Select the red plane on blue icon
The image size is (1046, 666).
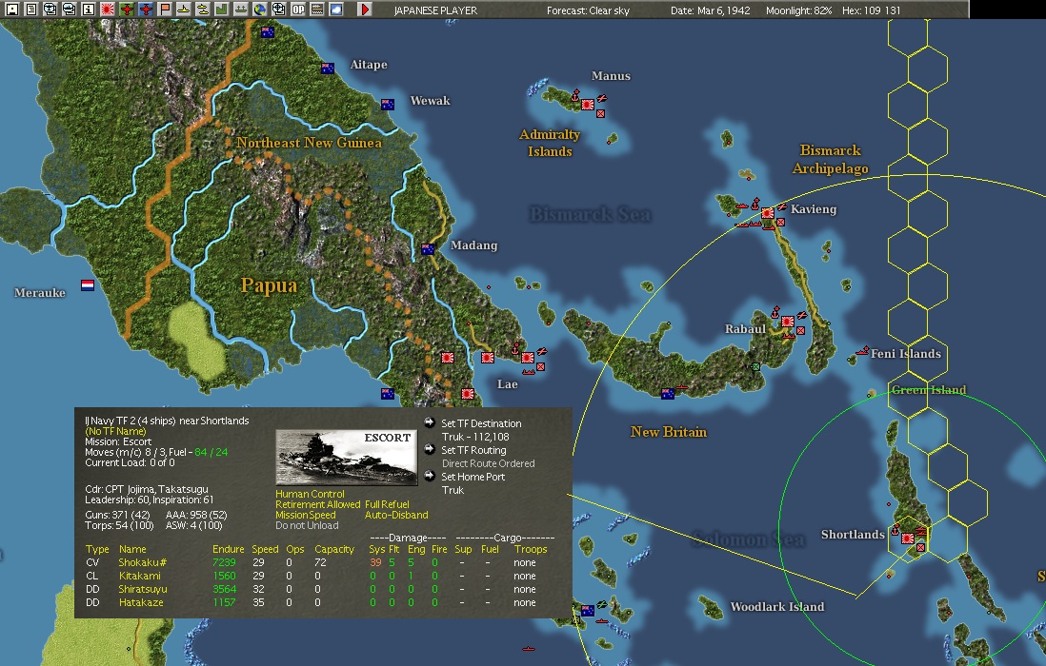click(x=146, y=10)
